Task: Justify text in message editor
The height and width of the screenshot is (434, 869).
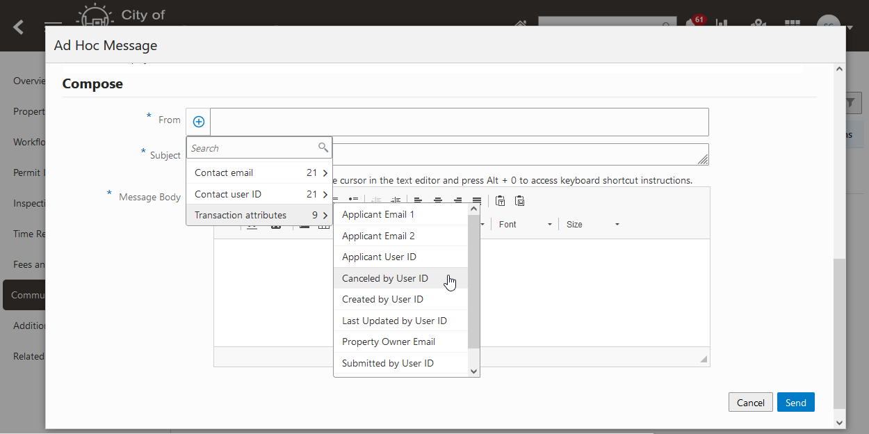Action: click(x=477, y=201)
